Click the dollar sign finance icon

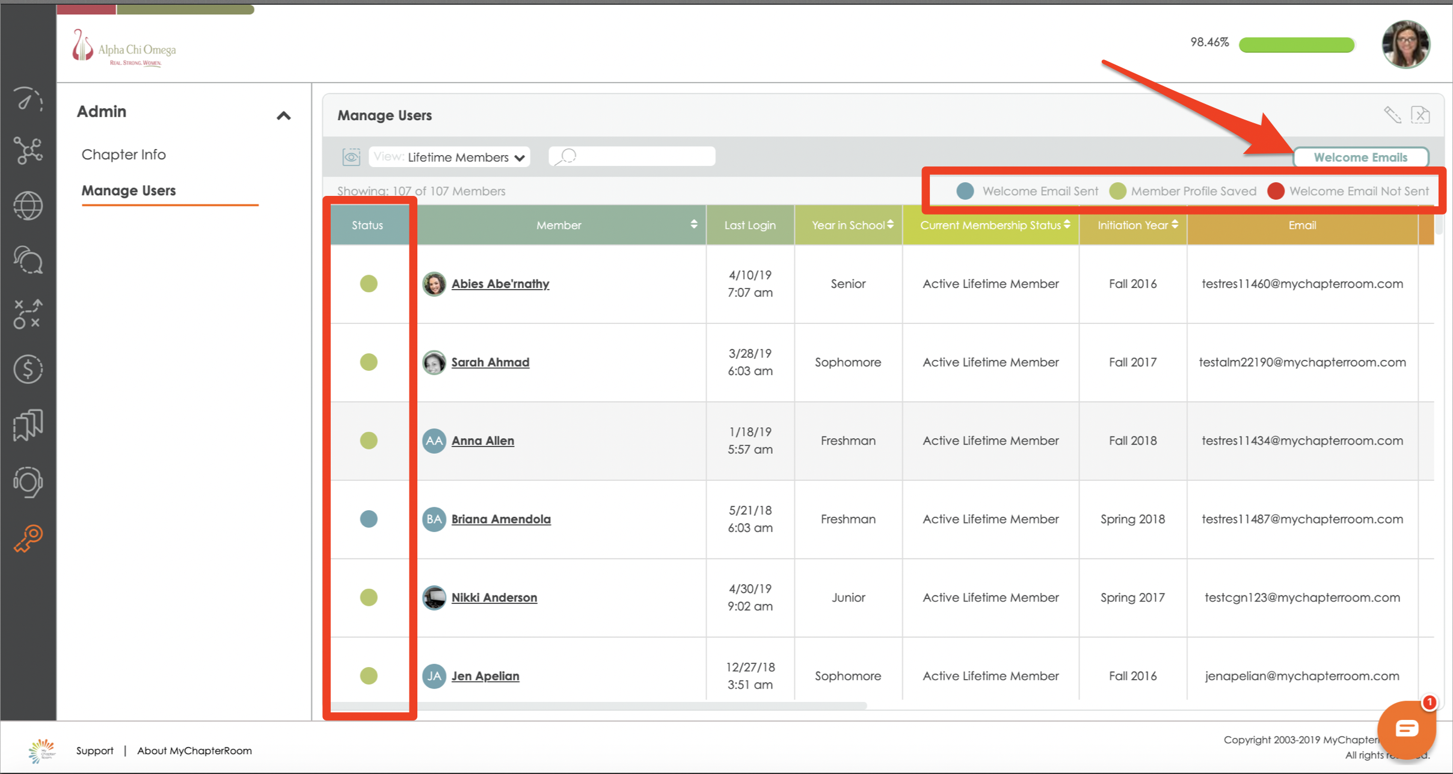coord(28,368)
